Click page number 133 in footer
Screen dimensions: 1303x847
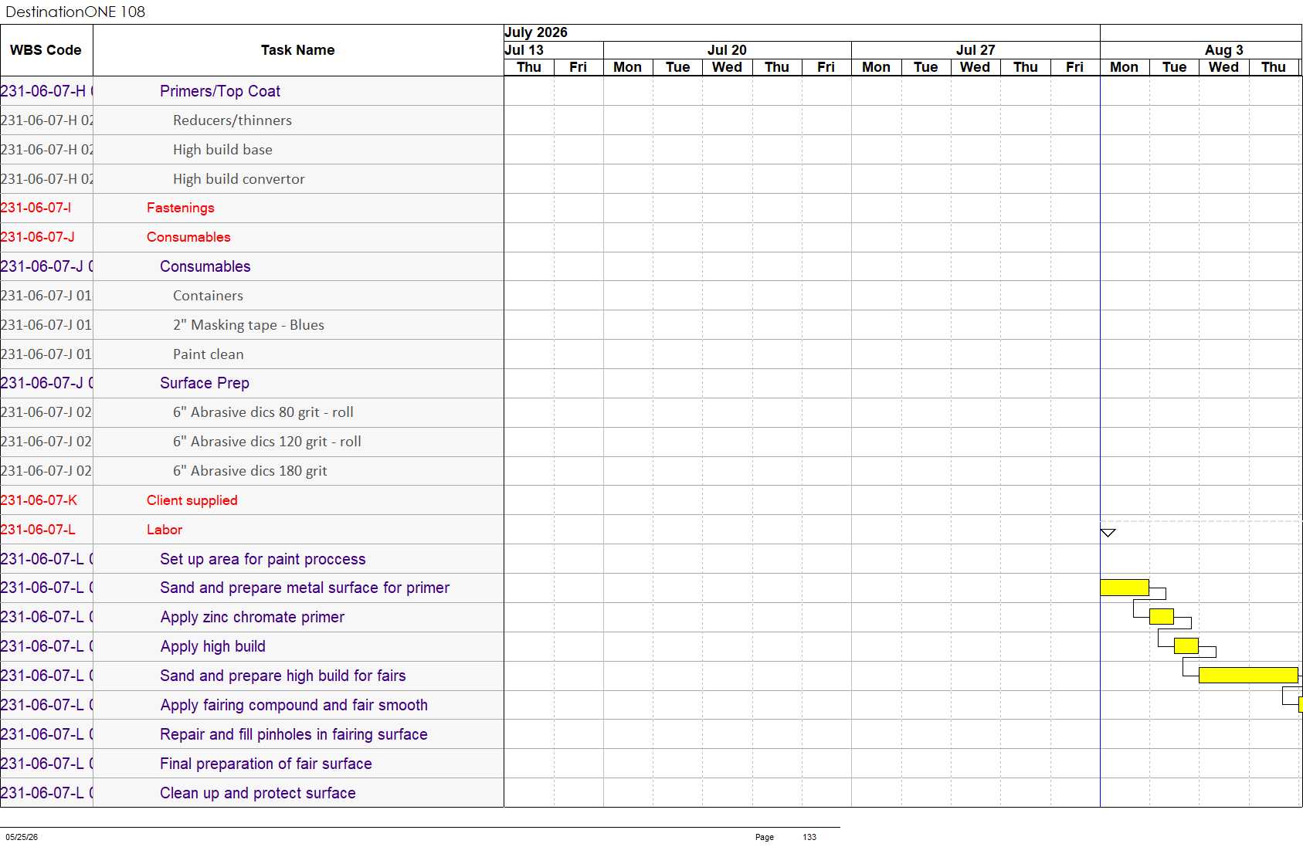tap(809, 837)
